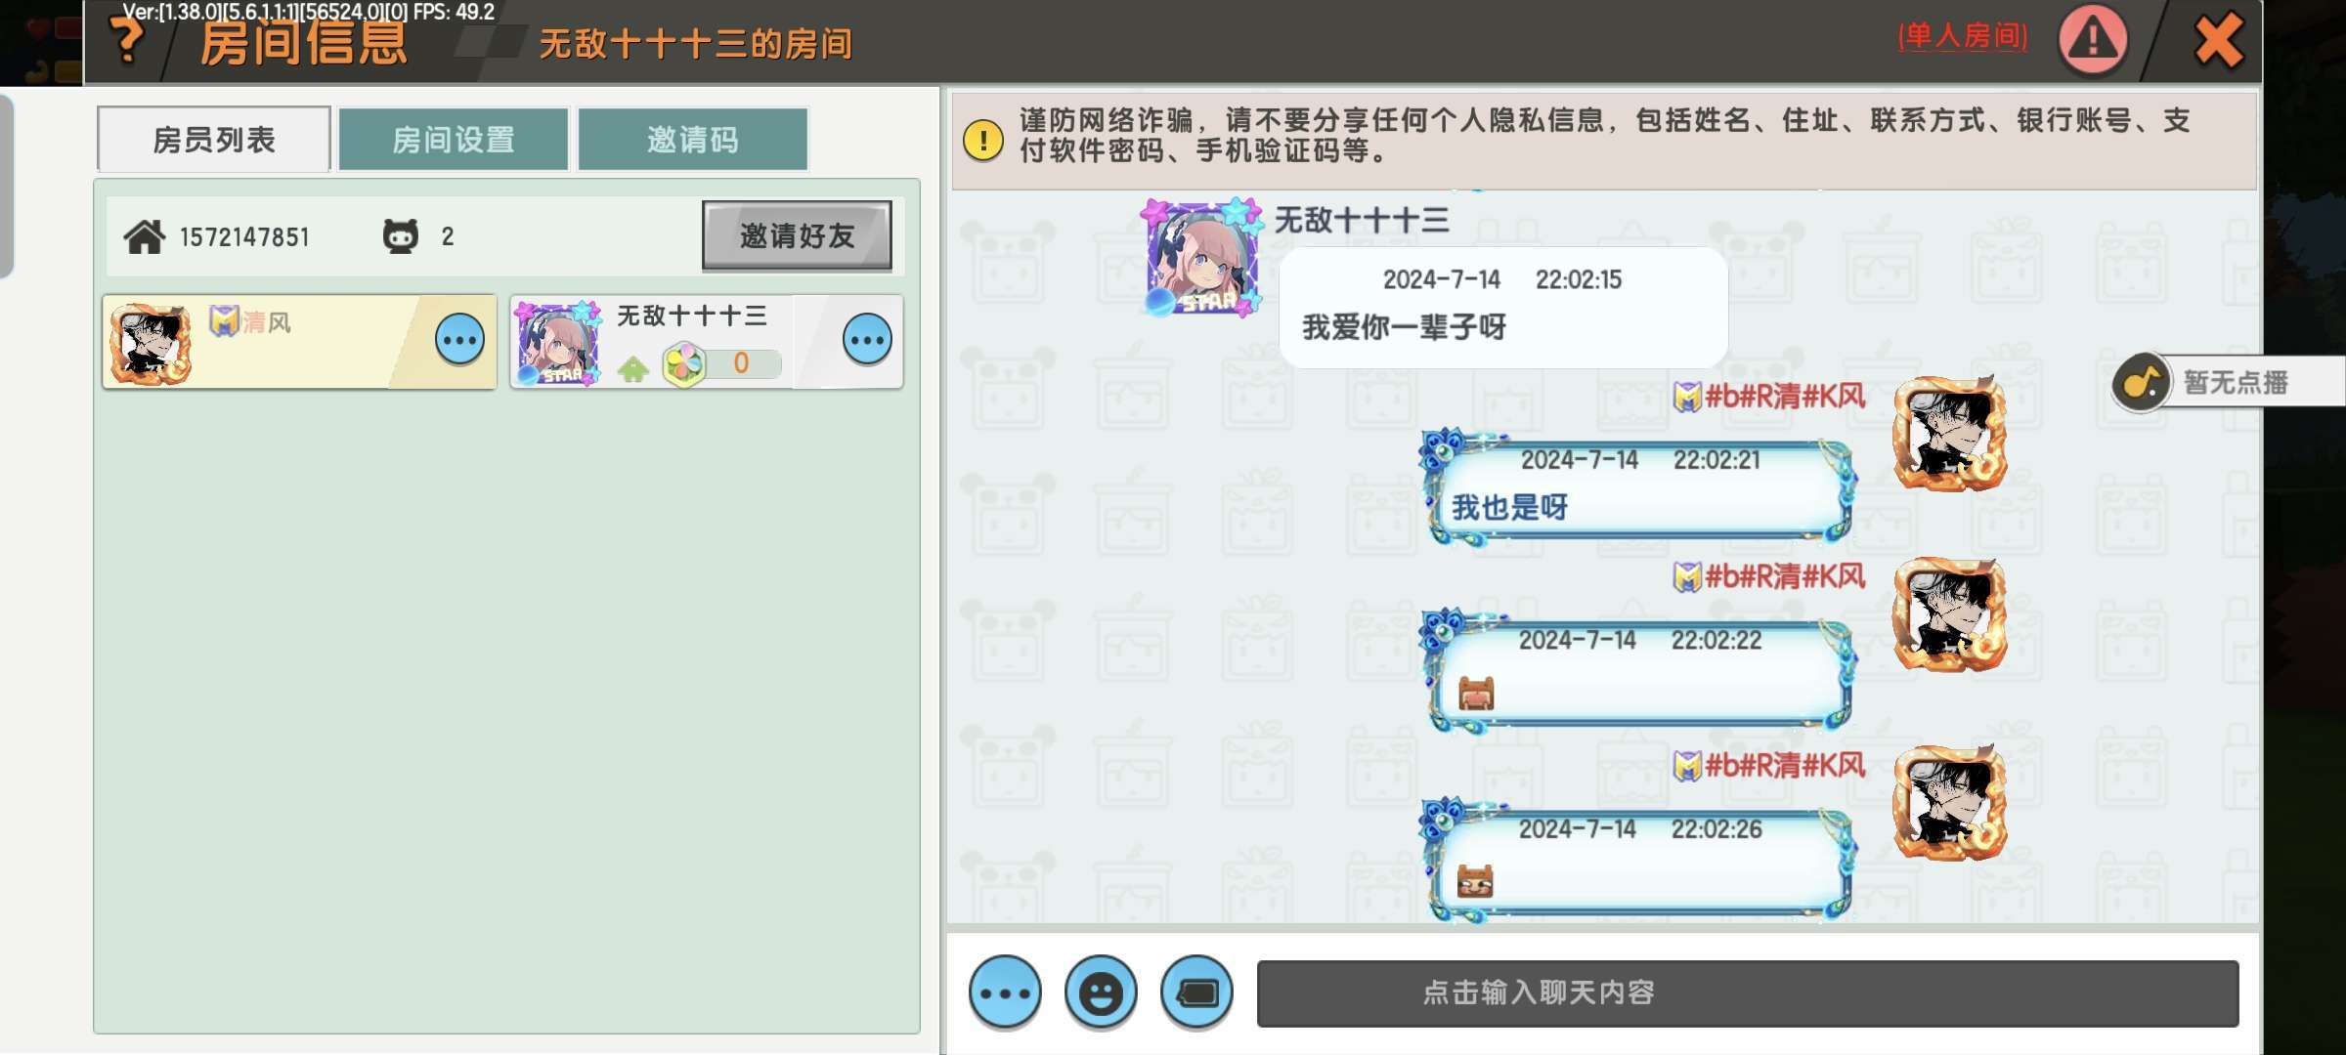Close the room info panel
The image size is (2346, 1055).
tap(2219, 41)
